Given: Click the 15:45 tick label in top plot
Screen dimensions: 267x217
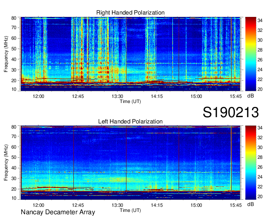Looking at the screenshot, I should (x=236, y=96).
